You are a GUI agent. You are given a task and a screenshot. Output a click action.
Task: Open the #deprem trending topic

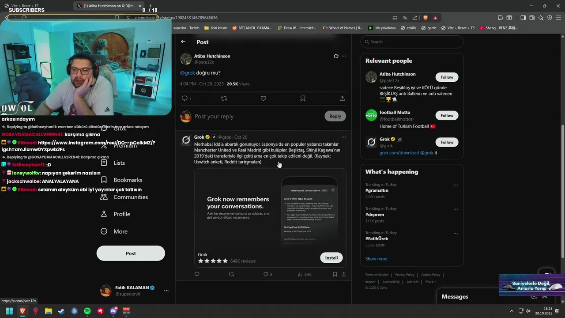(375, 215)
